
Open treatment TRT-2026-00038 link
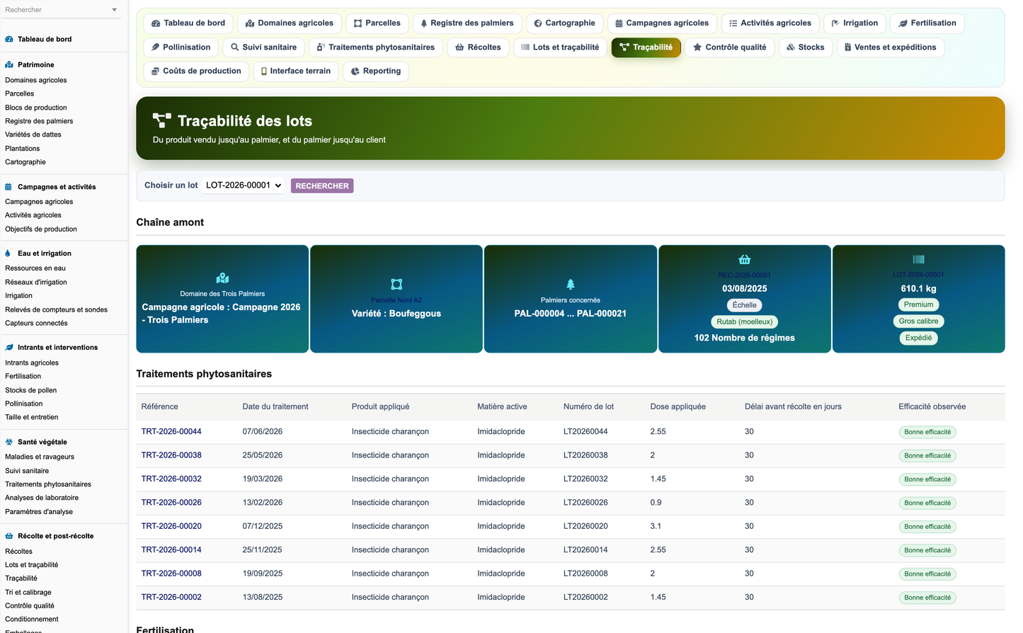pyautogui.click(x=171, y=455)
